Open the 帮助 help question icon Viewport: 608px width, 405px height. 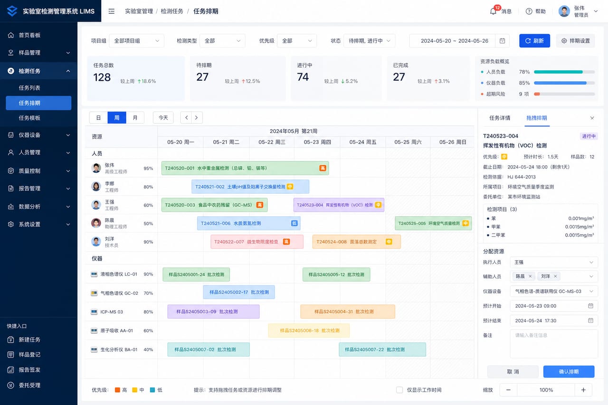point(529,11)
